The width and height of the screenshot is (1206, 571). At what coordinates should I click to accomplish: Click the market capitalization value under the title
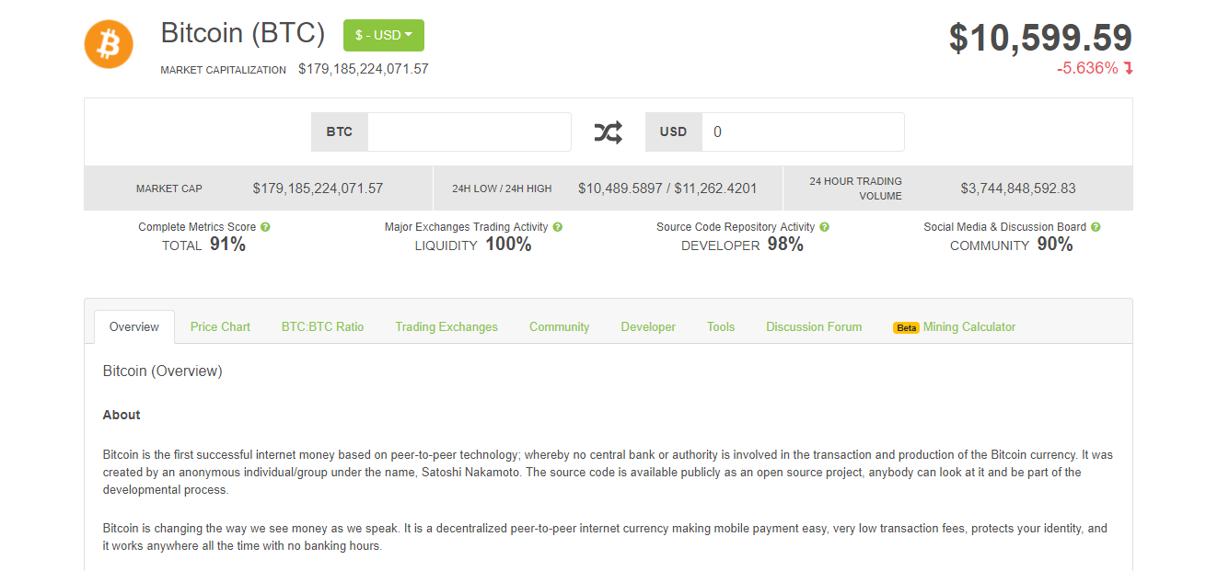[x=364, y=69]
